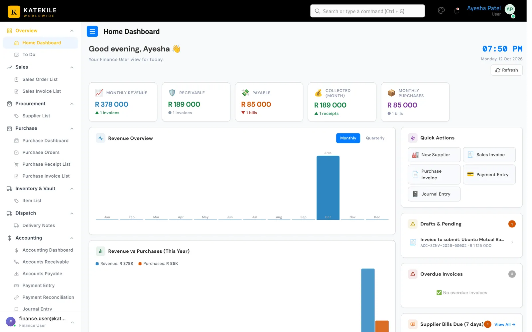Image resolution: width=532 pixels, height=332 pixels.
Task: Open Journal Entry quick action
Action: click(x=434, y=194)
